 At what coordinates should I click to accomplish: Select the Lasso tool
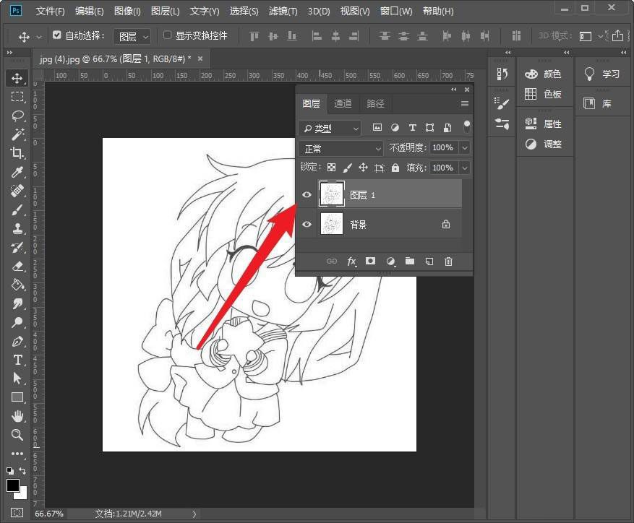pos(17,116)
